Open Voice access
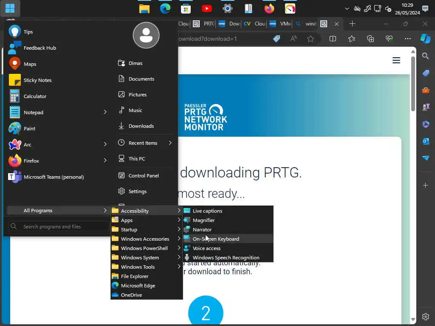This screenshot has height=326, width=435. click(228, 248)
